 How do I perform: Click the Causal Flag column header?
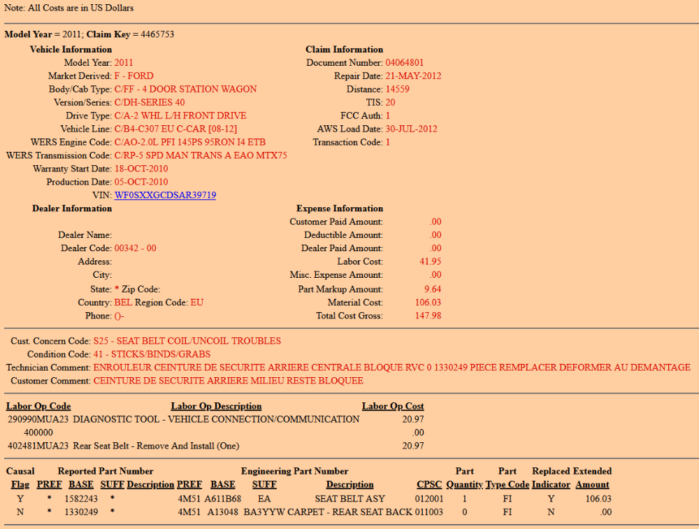pyautogui.click(x=20, y=484)
